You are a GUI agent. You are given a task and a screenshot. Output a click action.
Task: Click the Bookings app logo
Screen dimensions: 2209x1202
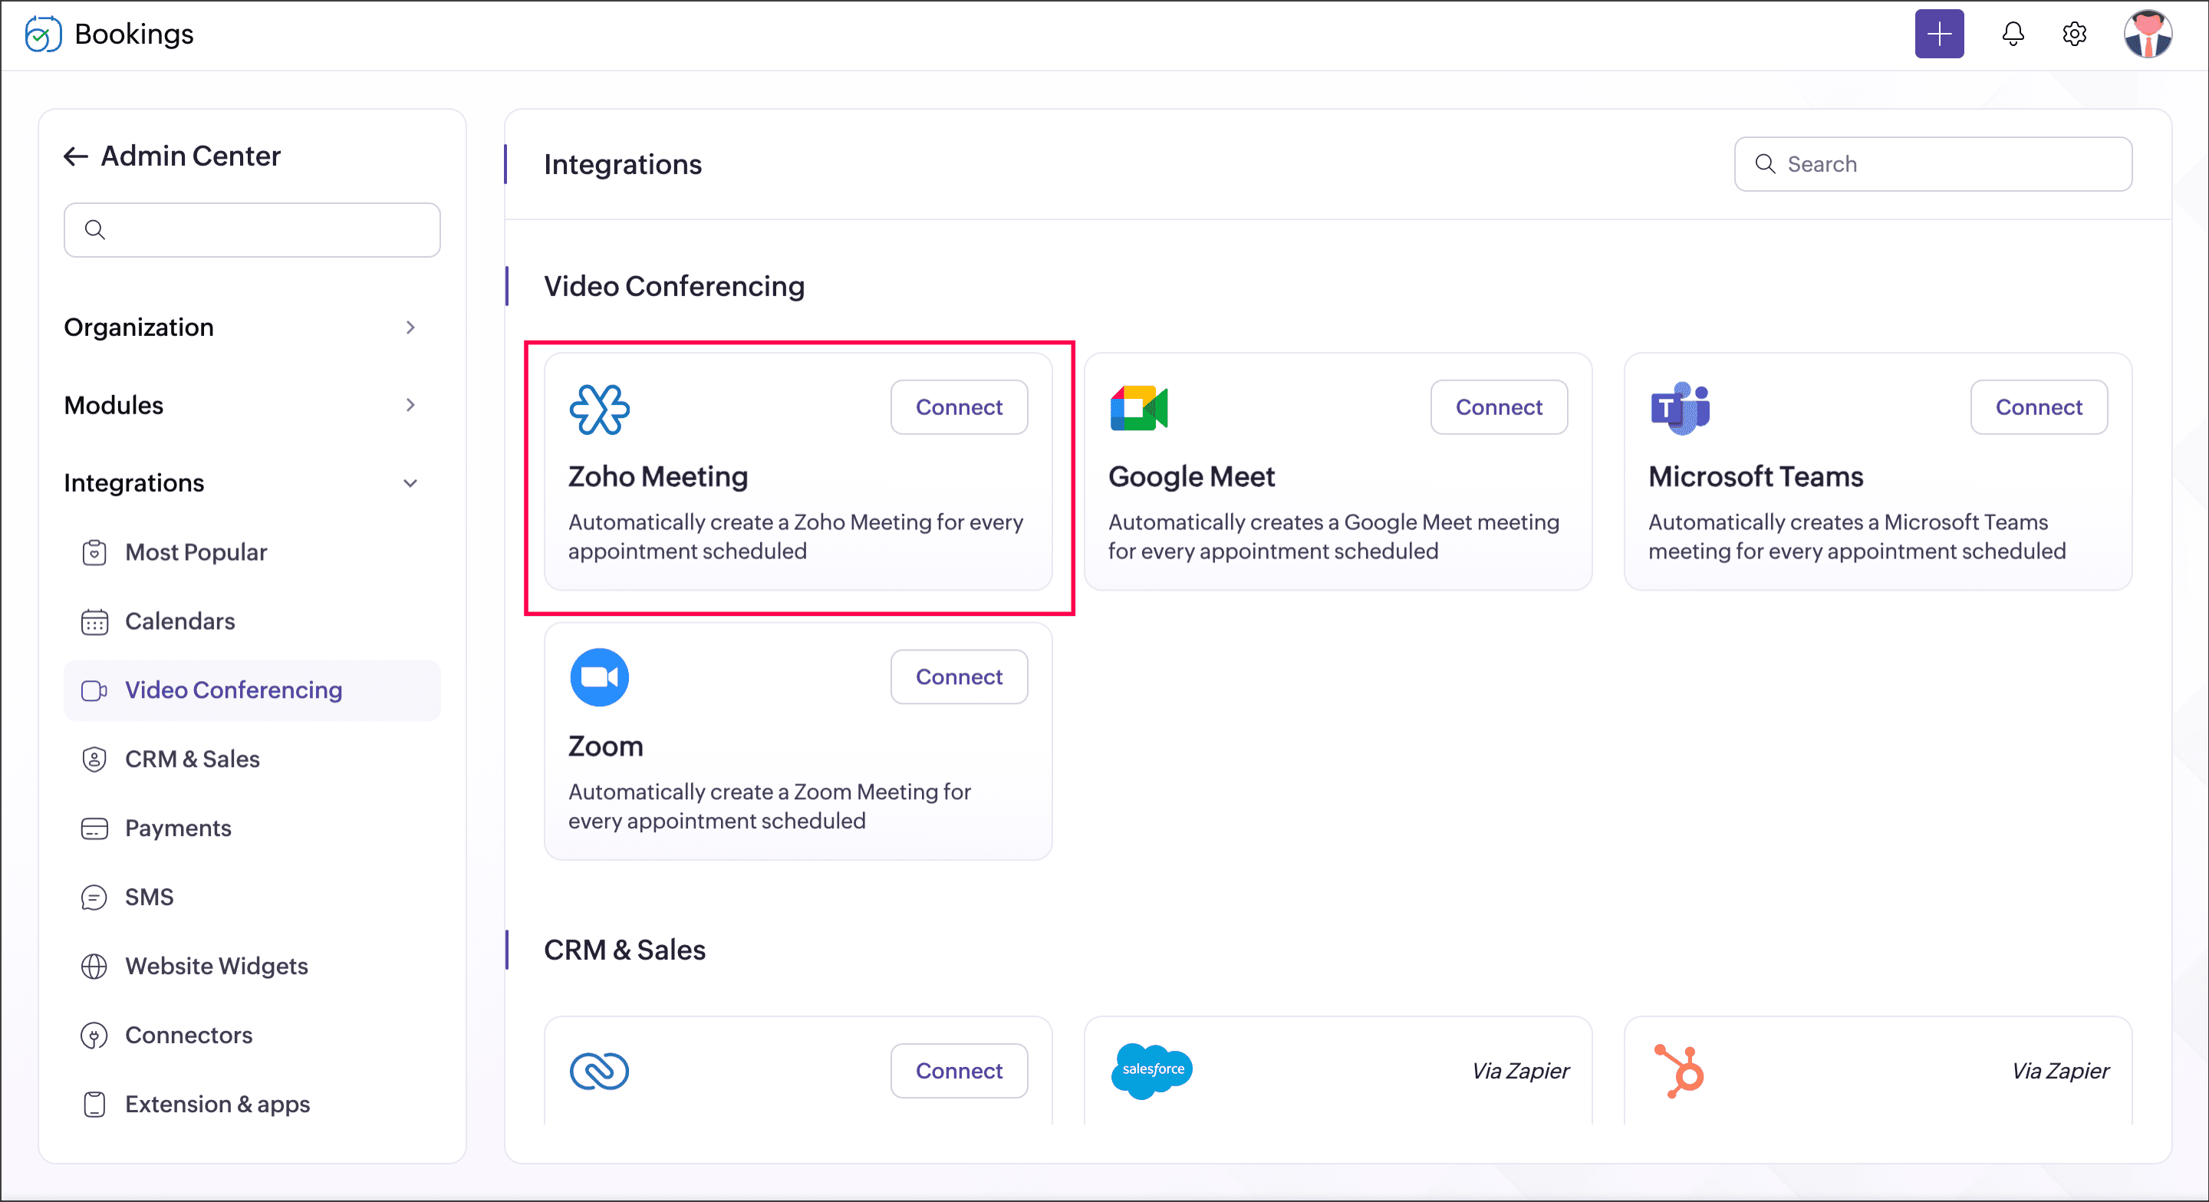(x=43, y=35)
